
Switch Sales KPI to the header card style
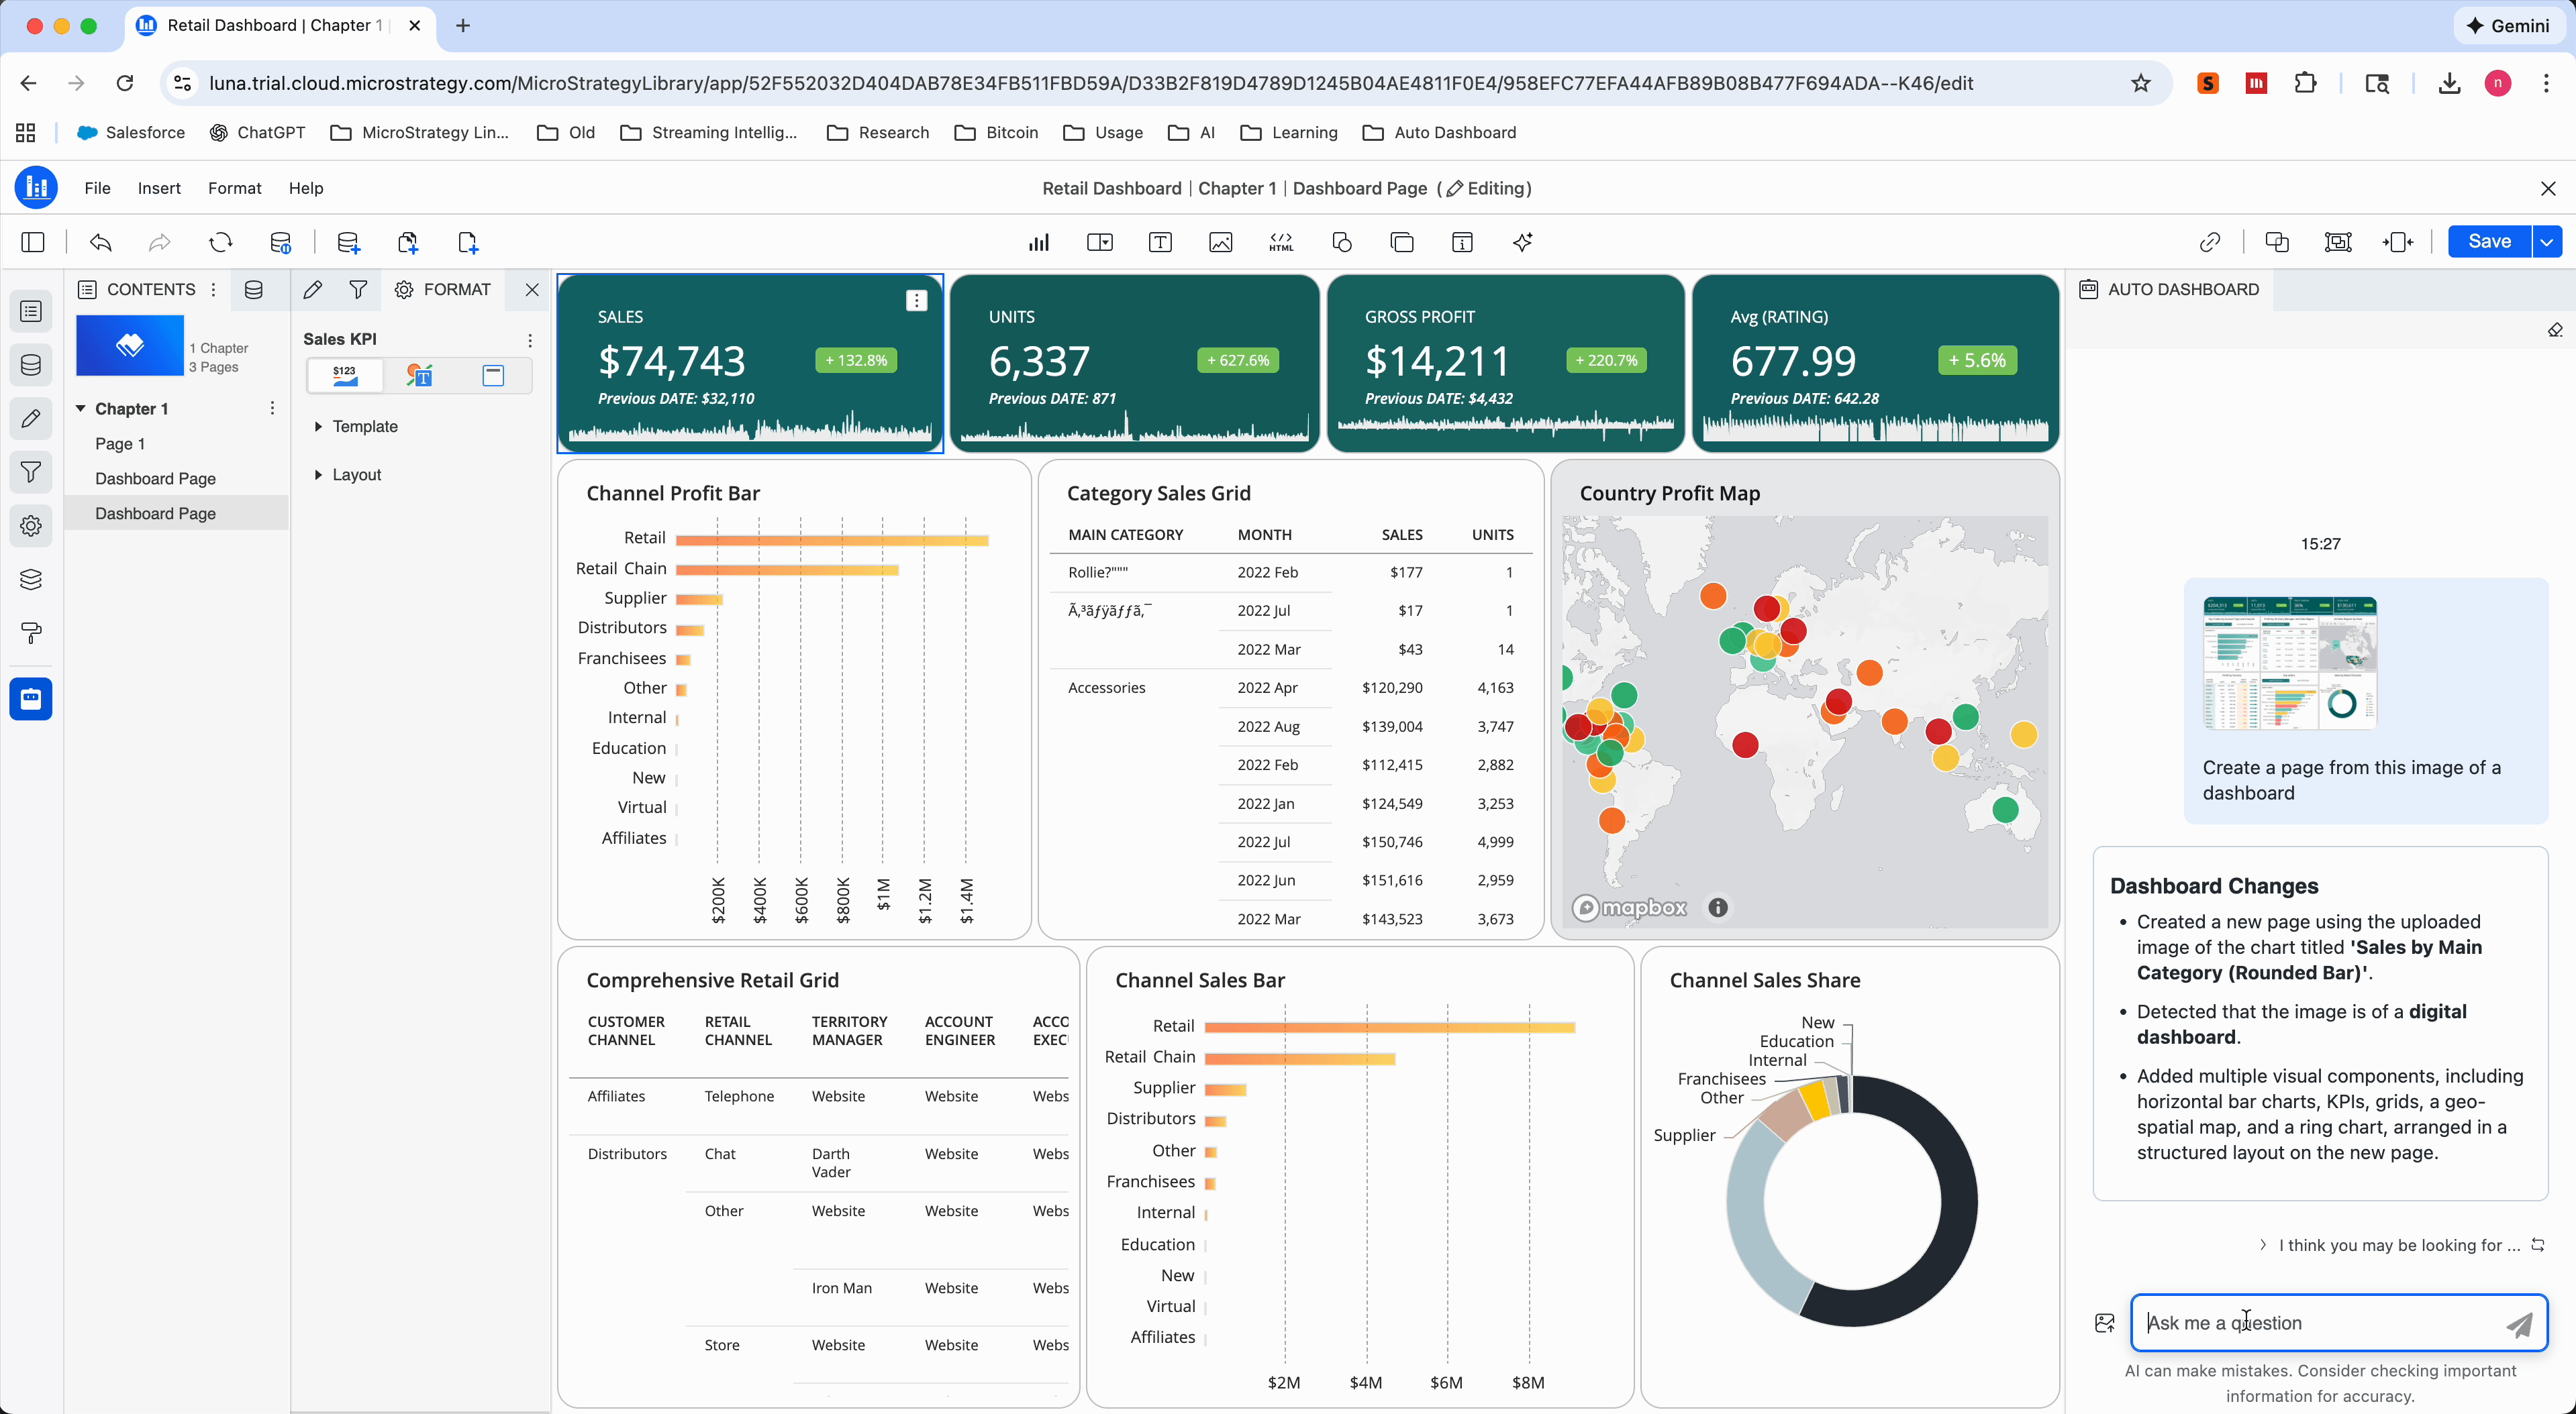492,376
